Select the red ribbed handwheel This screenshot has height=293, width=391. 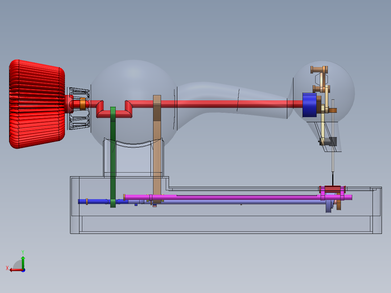(37, 104)
